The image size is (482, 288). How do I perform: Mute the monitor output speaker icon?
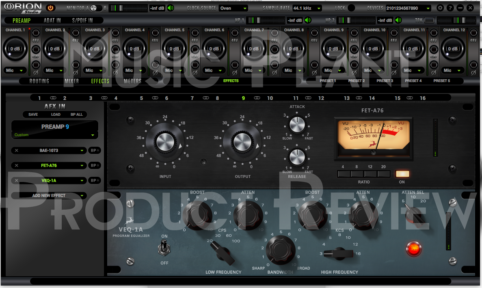[x=171, y=8]
